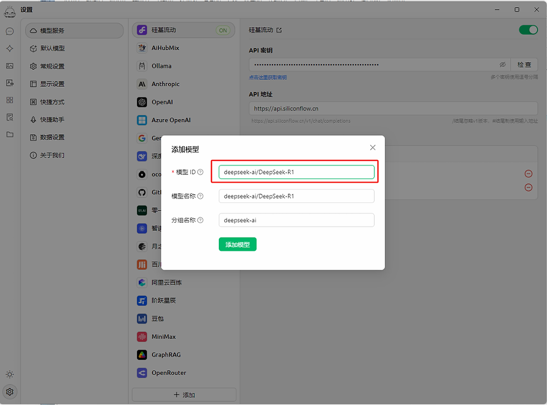Click 点击这里获取密钥 link

[x=267, y=78]
